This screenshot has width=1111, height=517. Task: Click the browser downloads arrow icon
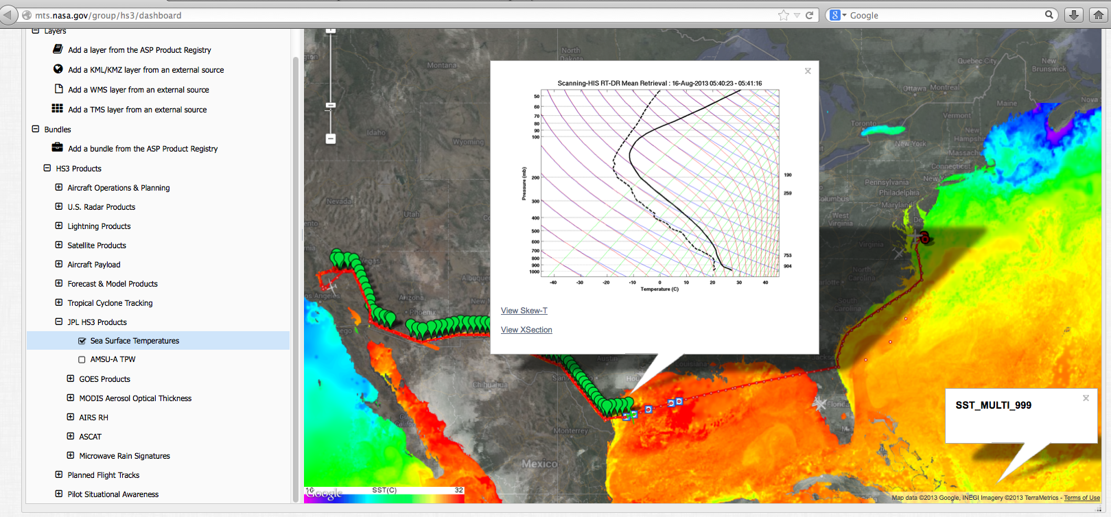pos(1074,15)
